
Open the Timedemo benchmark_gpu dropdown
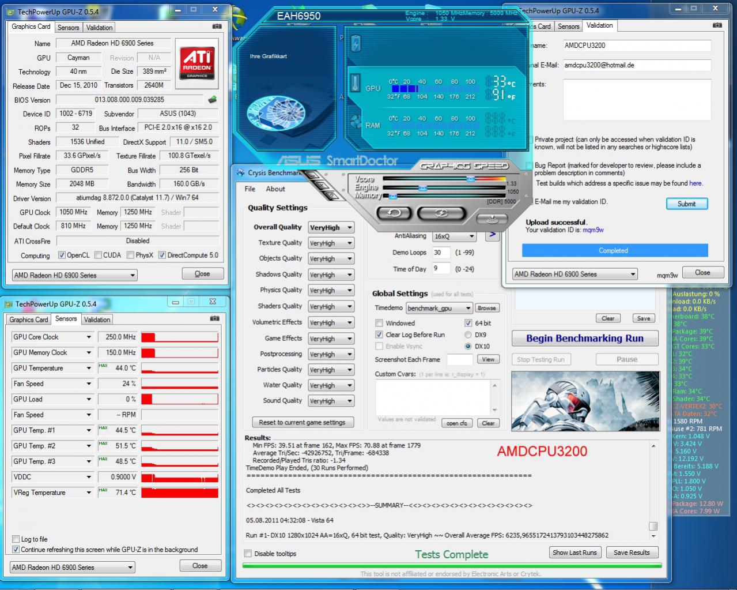tap(440, 308)
